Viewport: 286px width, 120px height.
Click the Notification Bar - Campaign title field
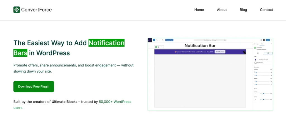pyautogui.click(x=210, y=40)
